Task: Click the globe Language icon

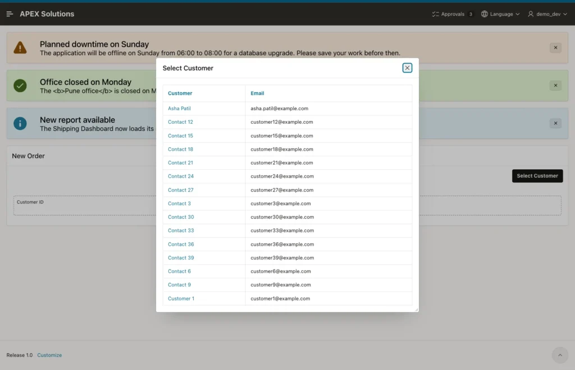Action: (485, 14)
